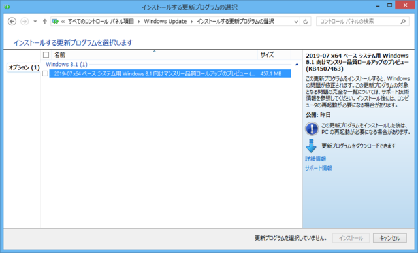Minimize the window

pos(378,5)
